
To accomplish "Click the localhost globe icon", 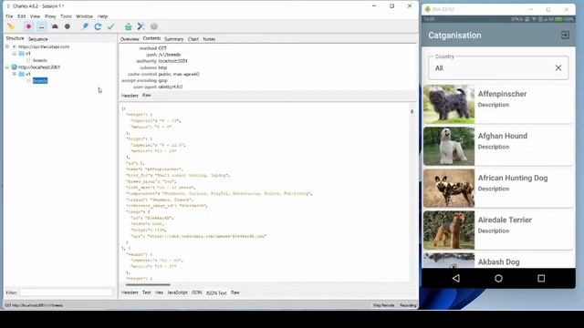I will coord(15,67).
